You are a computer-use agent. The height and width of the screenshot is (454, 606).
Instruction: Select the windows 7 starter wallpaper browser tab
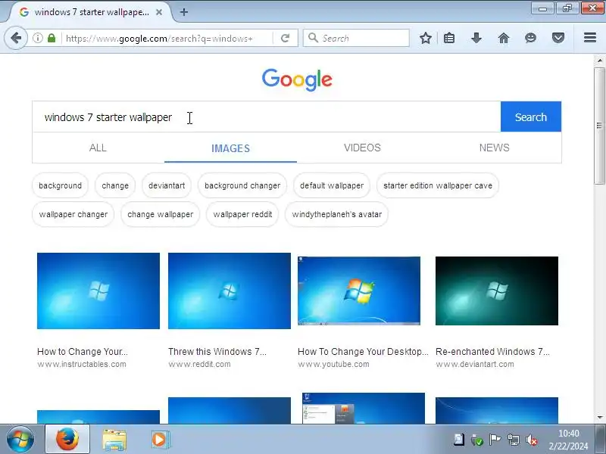tap(91, 12)
